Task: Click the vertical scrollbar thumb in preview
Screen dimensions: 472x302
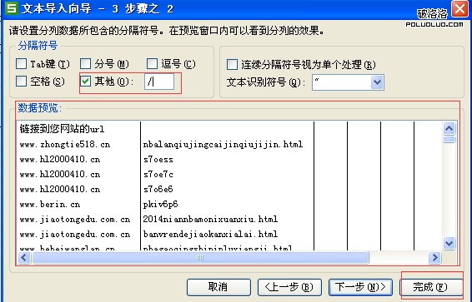Action: 449,139
